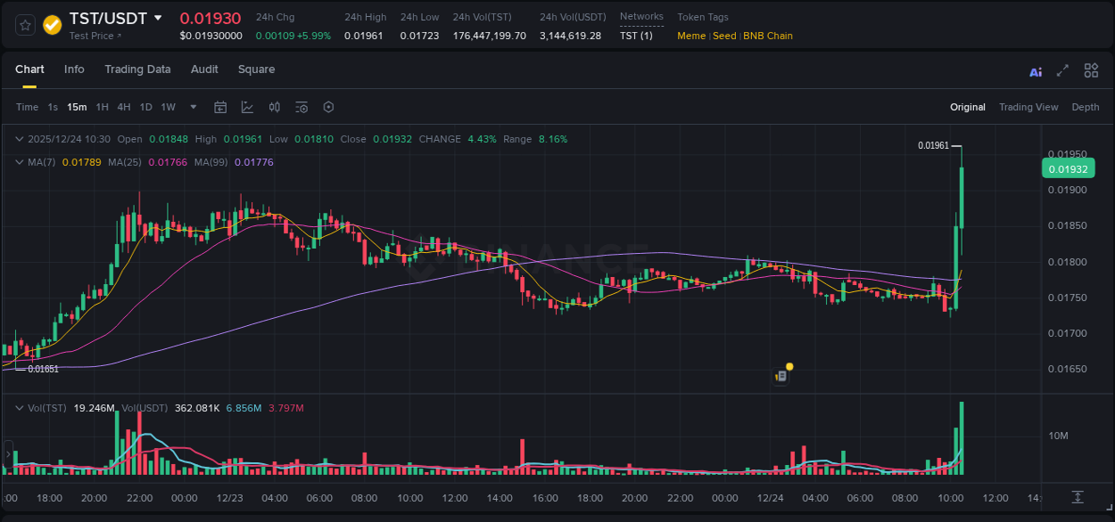Open the TST/USDT pair selector dropdown
1115x522 pixels.
coord(157,18)
